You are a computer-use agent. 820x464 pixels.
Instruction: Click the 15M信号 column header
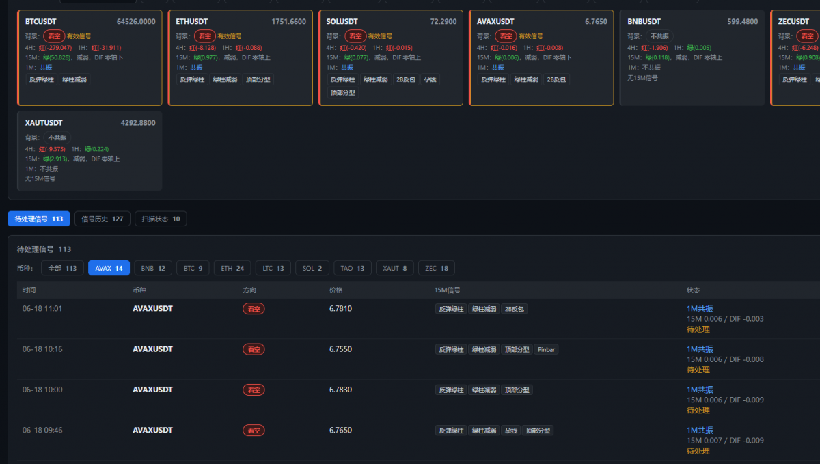448,290
